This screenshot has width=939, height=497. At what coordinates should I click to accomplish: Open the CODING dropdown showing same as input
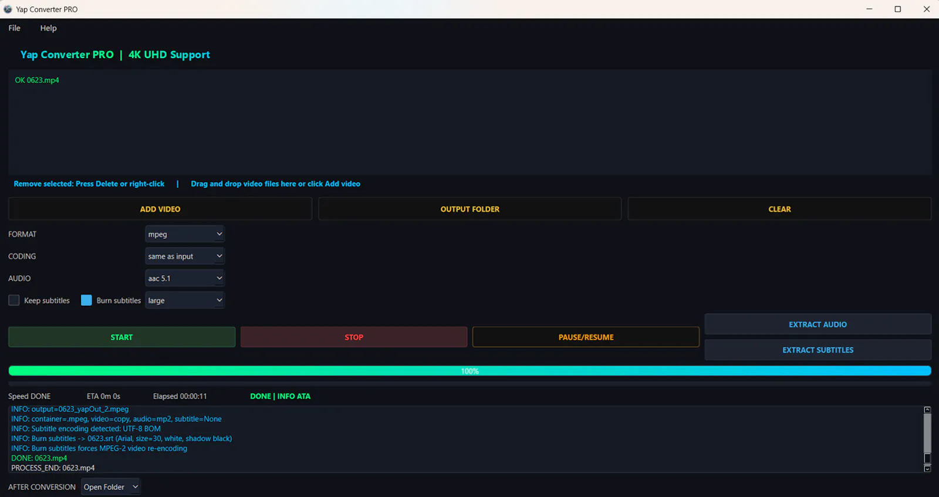pyautogui.click(x=185, y=256)
